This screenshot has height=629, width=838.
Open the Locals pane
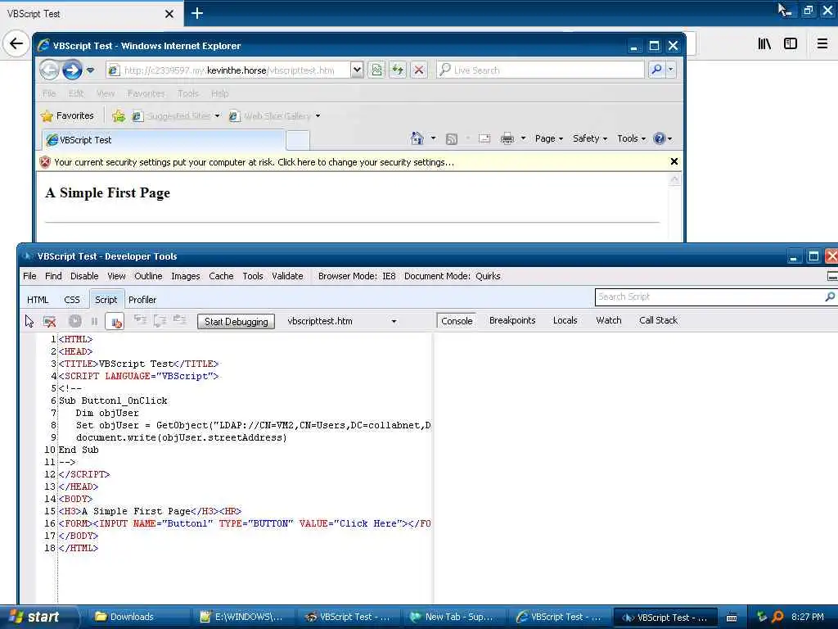pyautogui.click(x=565, y=320)
